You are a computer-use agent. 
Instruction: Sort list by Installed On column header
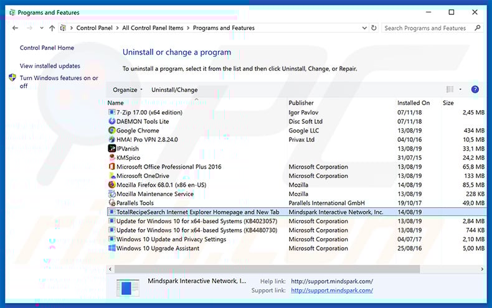pyautogui.click(x=414, y=103)
